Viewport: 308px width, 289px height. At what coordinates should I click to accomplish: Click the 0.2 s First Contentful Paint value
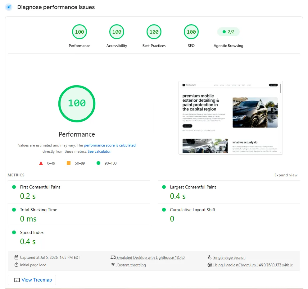tap(28, 196)
